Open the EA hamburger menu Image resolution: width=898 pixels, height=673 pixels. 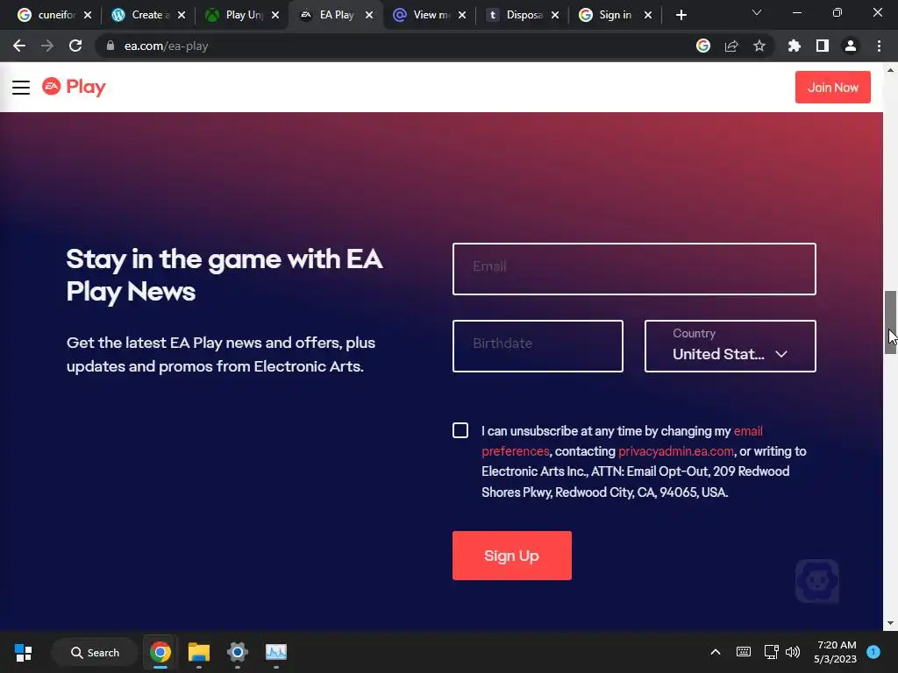tap(21, 88)
